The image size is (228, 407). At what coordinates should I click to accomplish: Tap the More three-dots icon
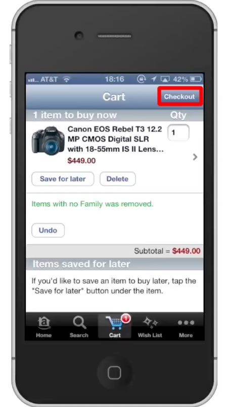coord(186,323)
